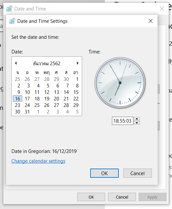
Task: Select date 17 in calendar
Action: point(27,99)
